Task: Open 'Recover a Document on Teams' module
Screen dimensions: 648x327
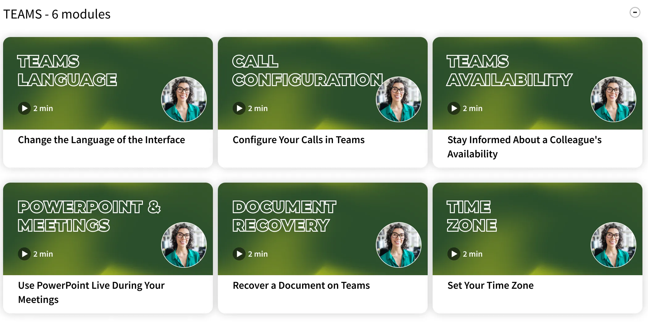Action: coord(301,285)
